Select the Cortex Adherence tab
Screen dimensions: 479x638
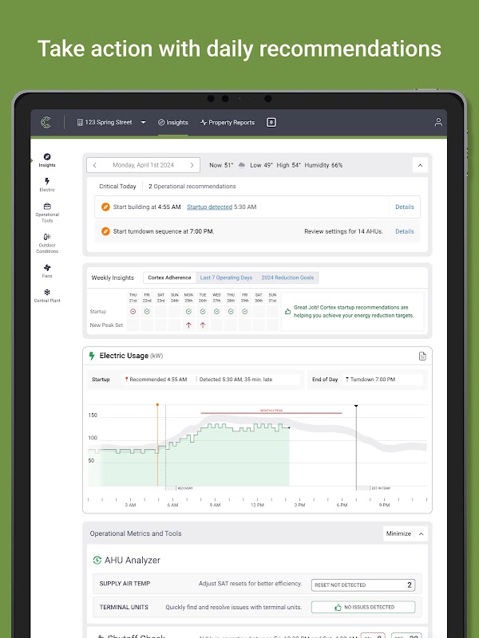pos(169,278)
